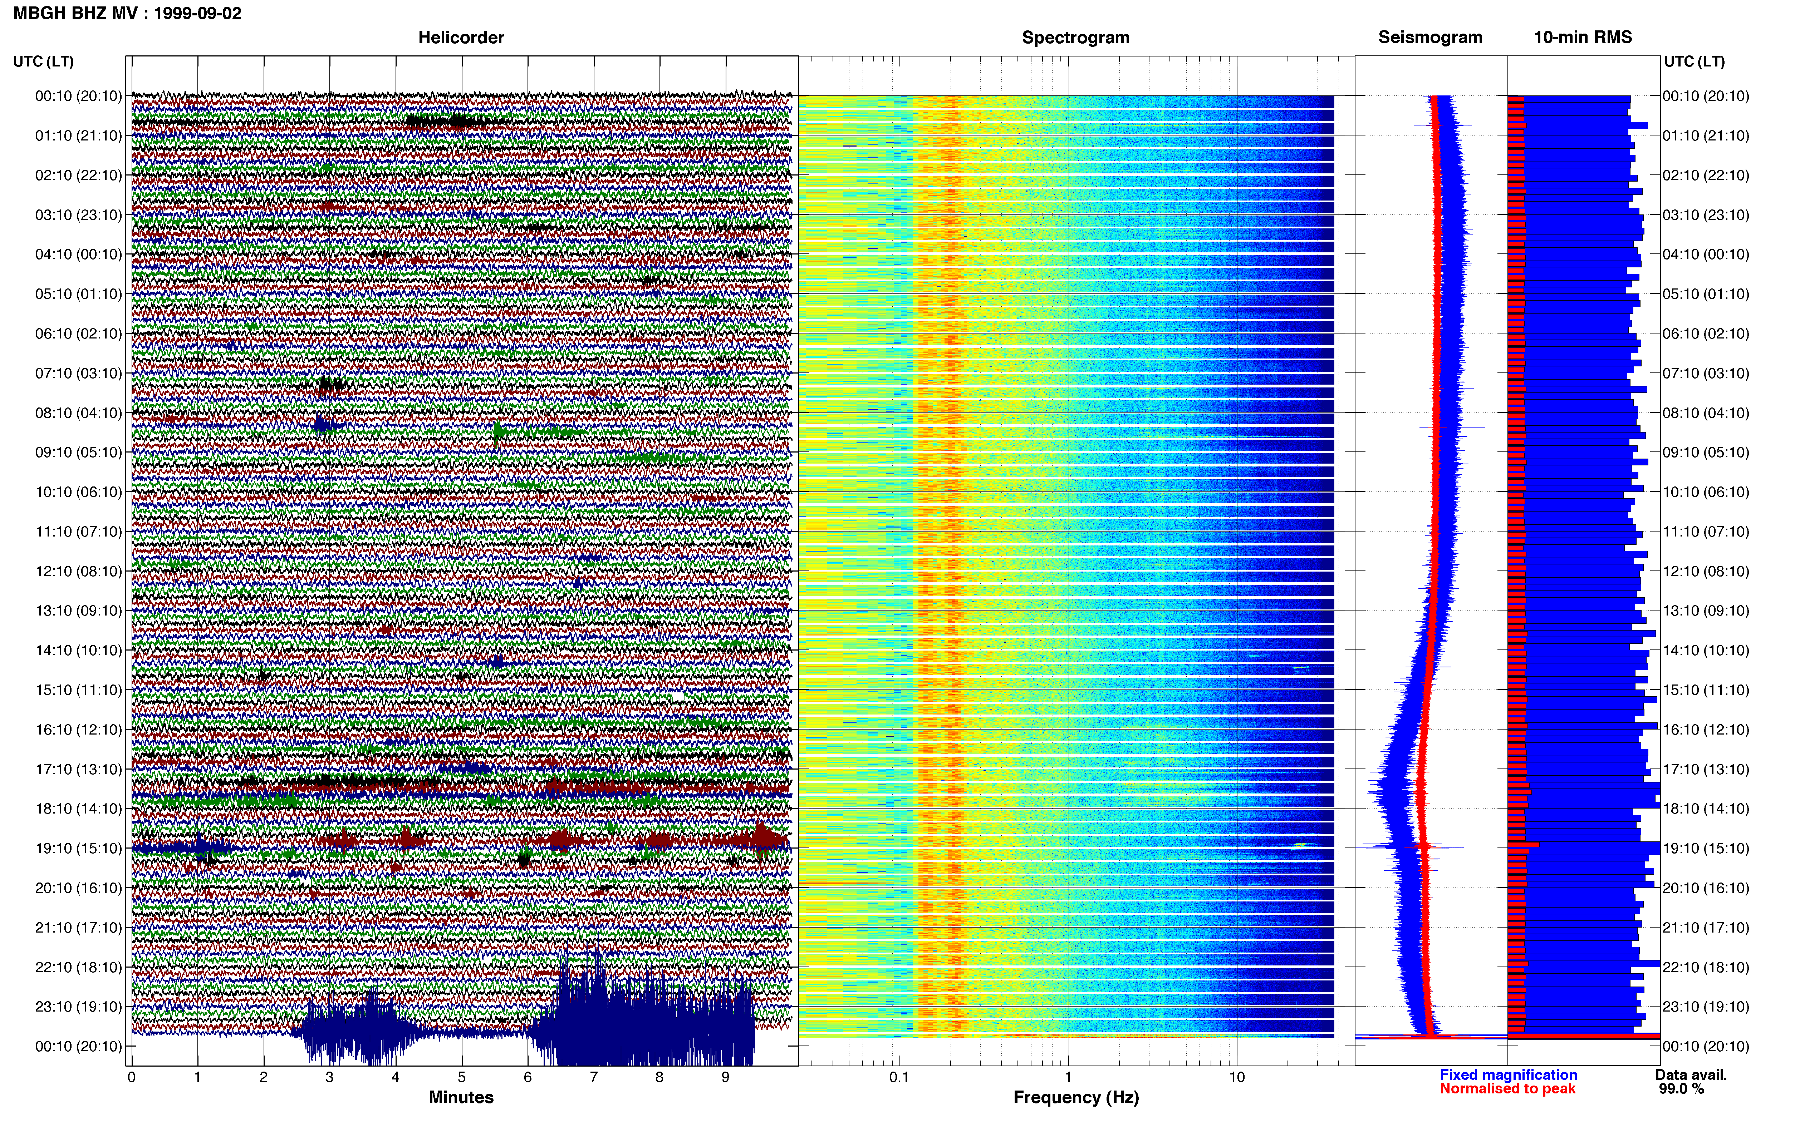Click the left '18:10 (14:10)' time label
1795x1122 pixels.
tap(79, 809)
